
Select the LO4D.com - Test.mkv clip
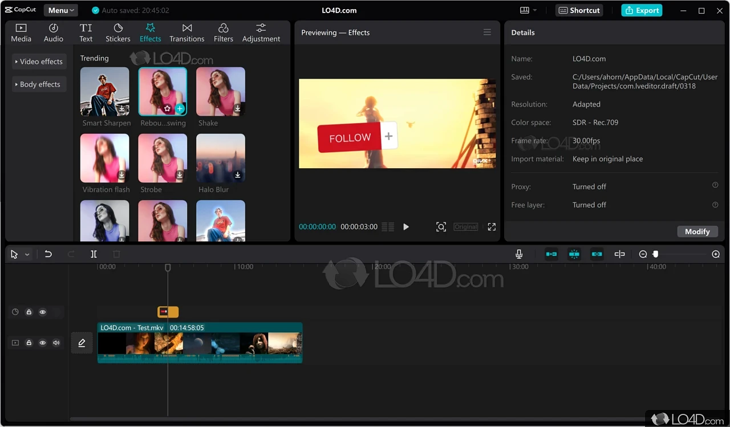200,343
